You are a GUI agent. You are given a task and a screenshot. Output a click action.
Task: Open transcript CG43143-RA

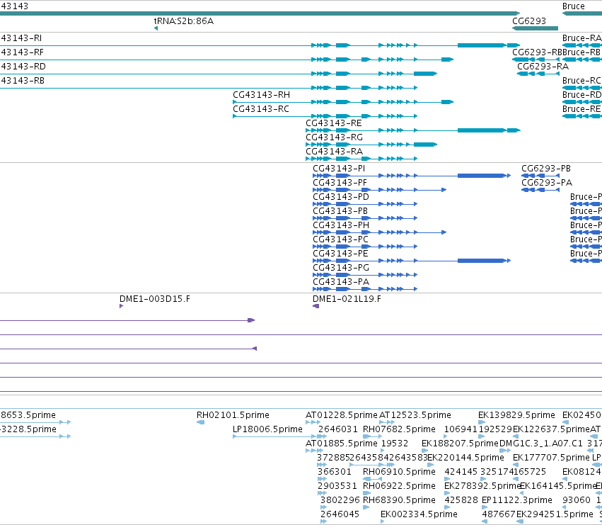point(334,152)
